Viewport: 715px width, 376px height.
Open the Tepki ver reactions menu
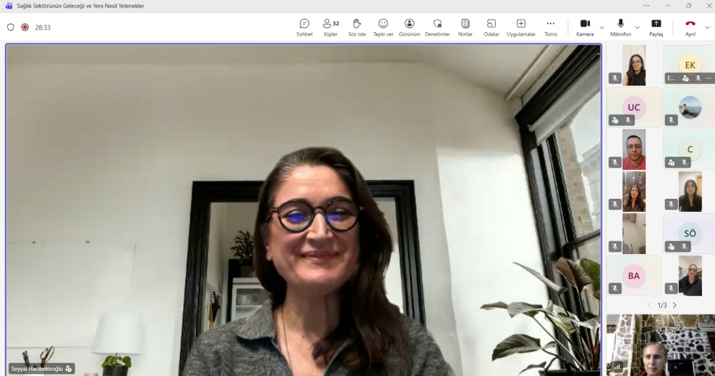(383, 27)
